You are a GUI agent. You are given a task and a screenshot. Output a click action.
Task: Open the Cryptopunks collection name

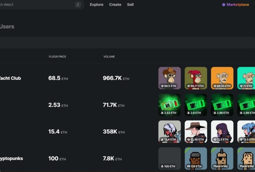click(11, 158)
